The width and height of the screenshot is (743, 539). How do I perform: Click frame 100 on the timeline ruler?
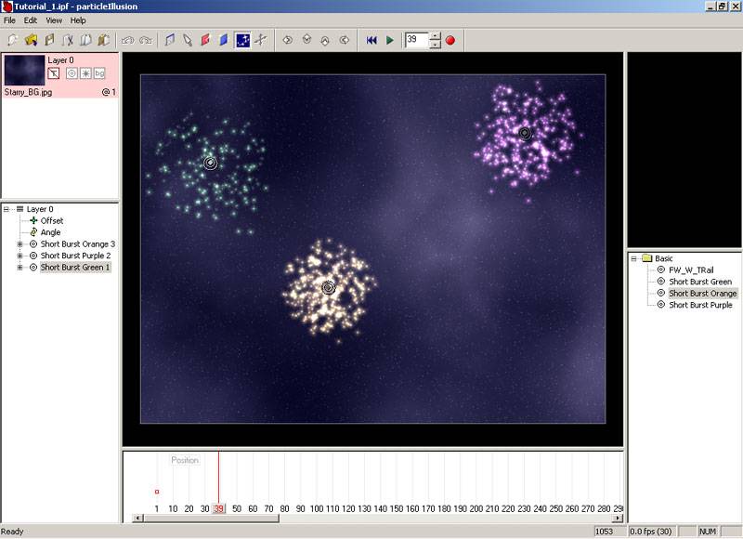317,508
